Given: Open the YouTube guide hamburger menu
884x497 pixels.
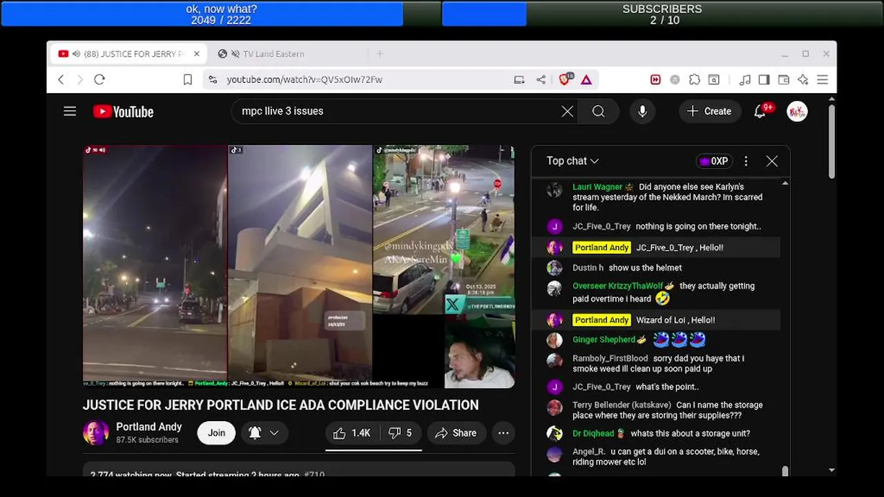Looking at the screenshot, I should [70, 111].
